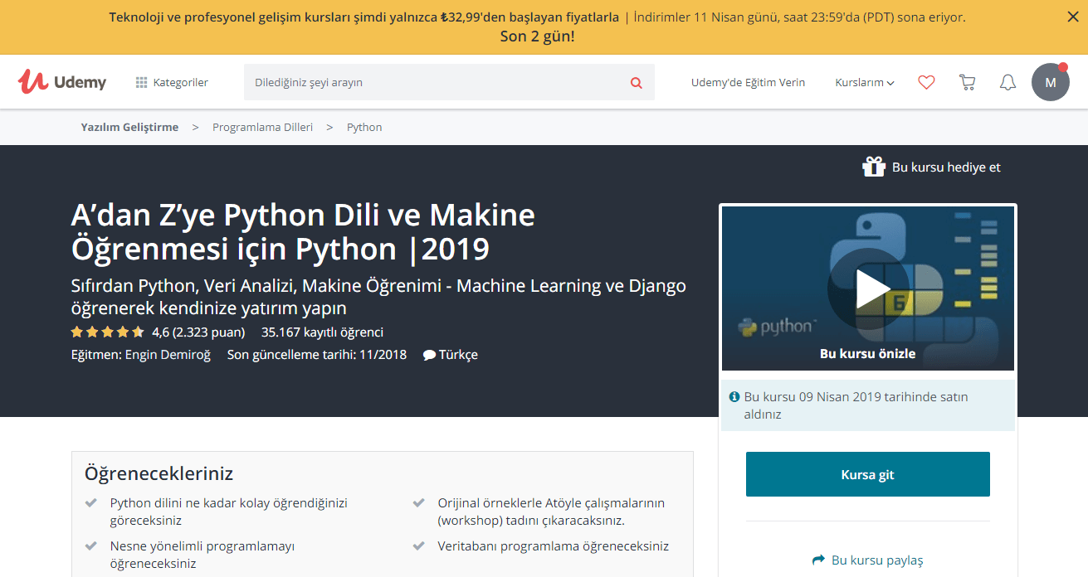Expand the Kurslarım dropdown

[x=865, y=82]
